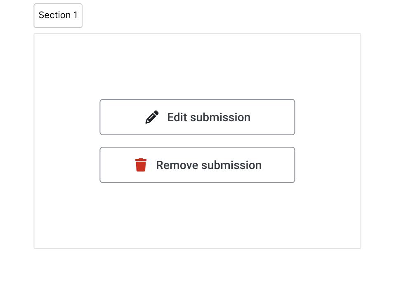Edit the submission via pencil button
The height and width of the screenshot is (282, 394).
tap(197, 117)
